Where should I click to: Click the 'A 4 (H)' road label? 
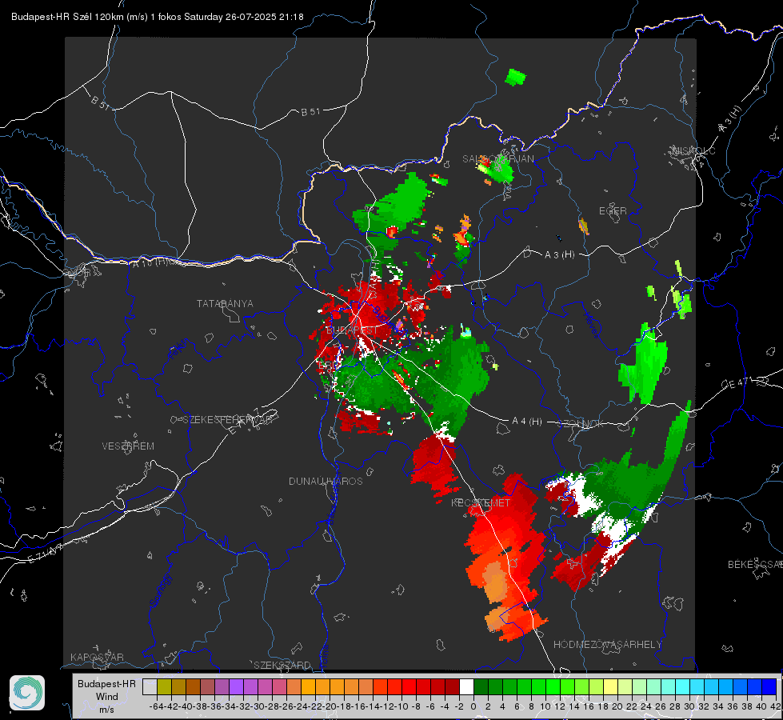tap(527, 422)
